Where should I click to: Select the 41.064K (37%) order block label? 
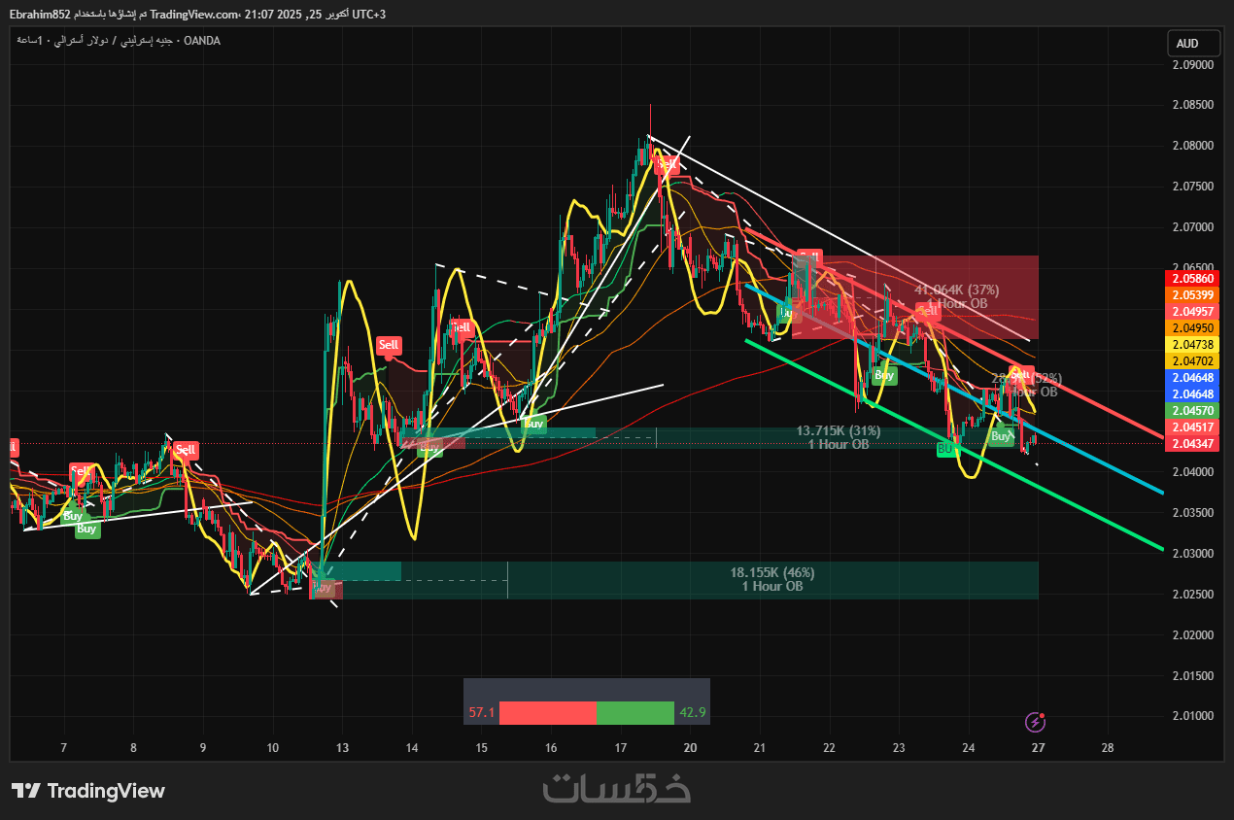(x=957, y=290)
